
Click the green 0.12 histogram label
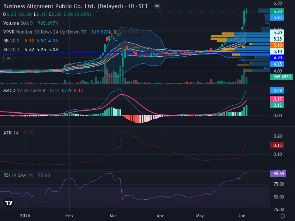click(277, 105)
